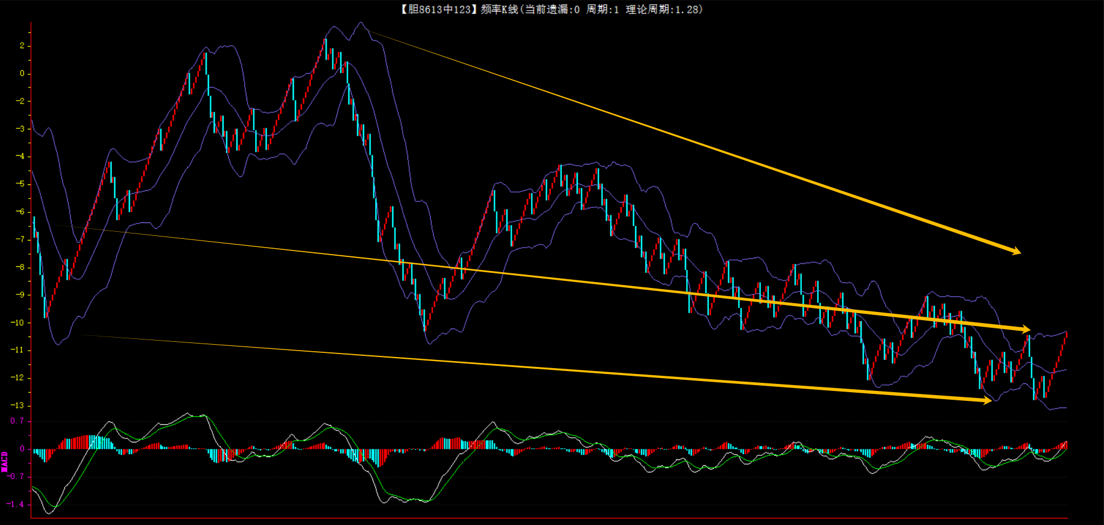The width and height of the screenshot is (1104, 525).
Task: Click the 频率K线 text in title
Action: click(x=499, y=9)
